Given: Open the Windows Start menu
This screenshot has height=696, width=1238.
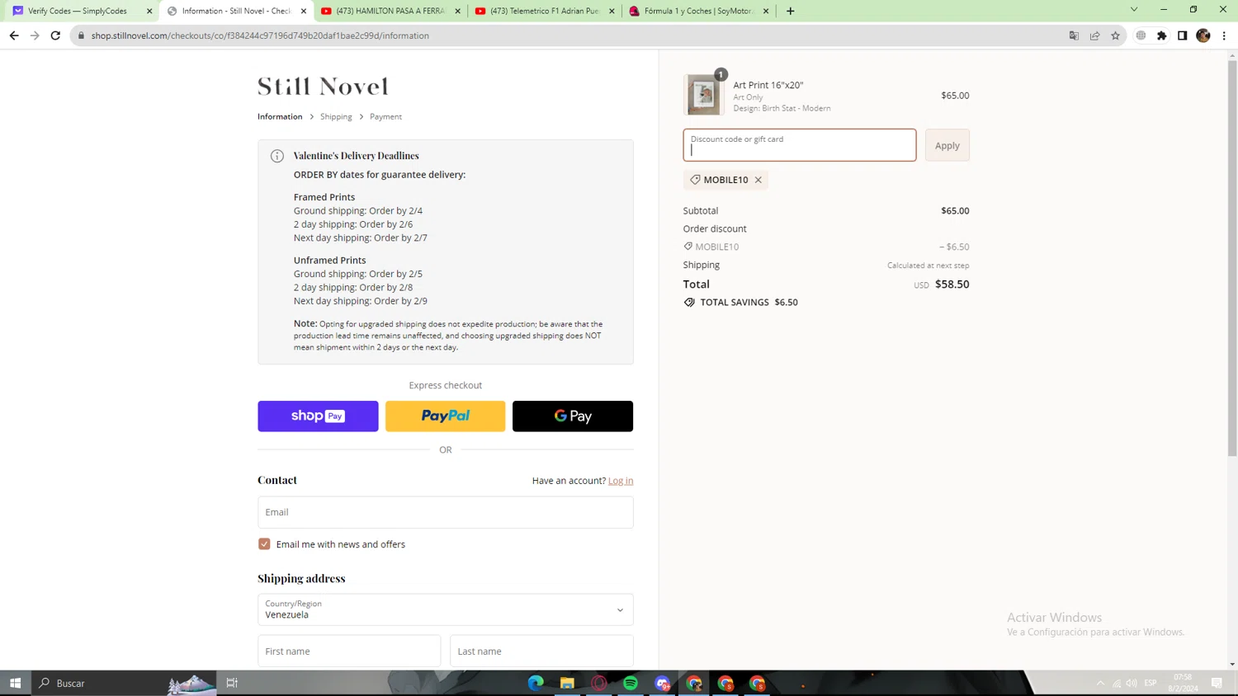Looking at the screenshot, I should click(x=15, y=683).
